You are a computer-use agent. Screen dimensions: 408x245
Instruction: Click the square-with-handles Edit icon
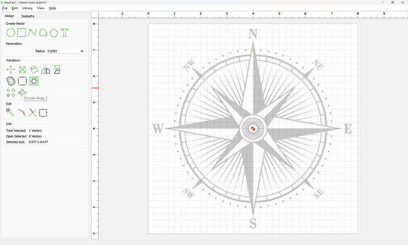pyautogui.click(x=43, y=113)
